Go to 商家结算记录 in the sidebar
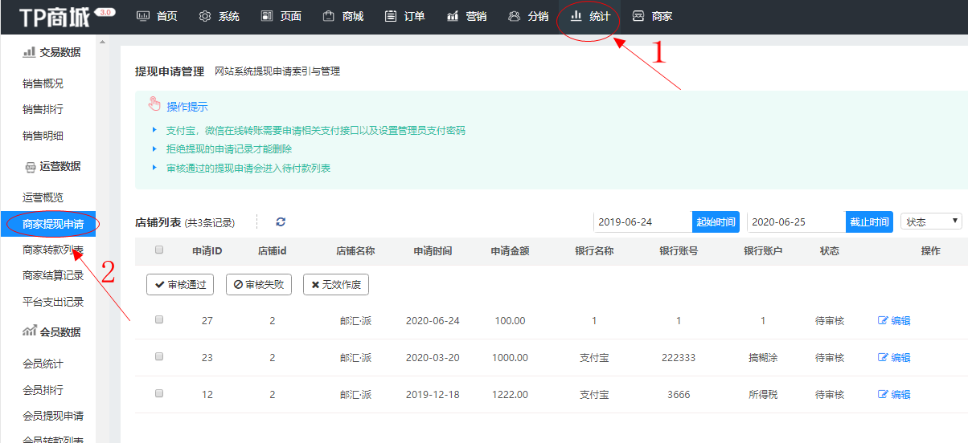The width and height of the screenshot is (968, 443). click(53, 275)
